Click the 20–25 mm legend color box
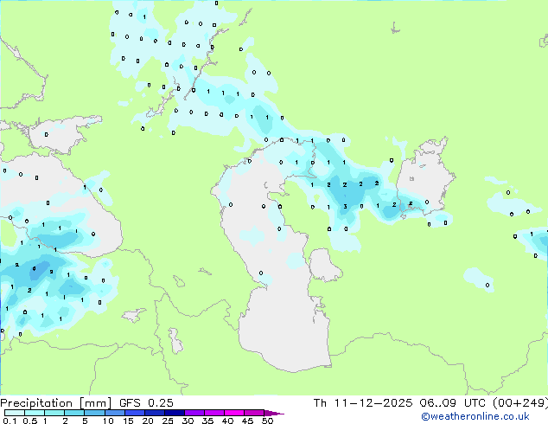This screenshot has width=548, height=424. click(x=155, y=413)
